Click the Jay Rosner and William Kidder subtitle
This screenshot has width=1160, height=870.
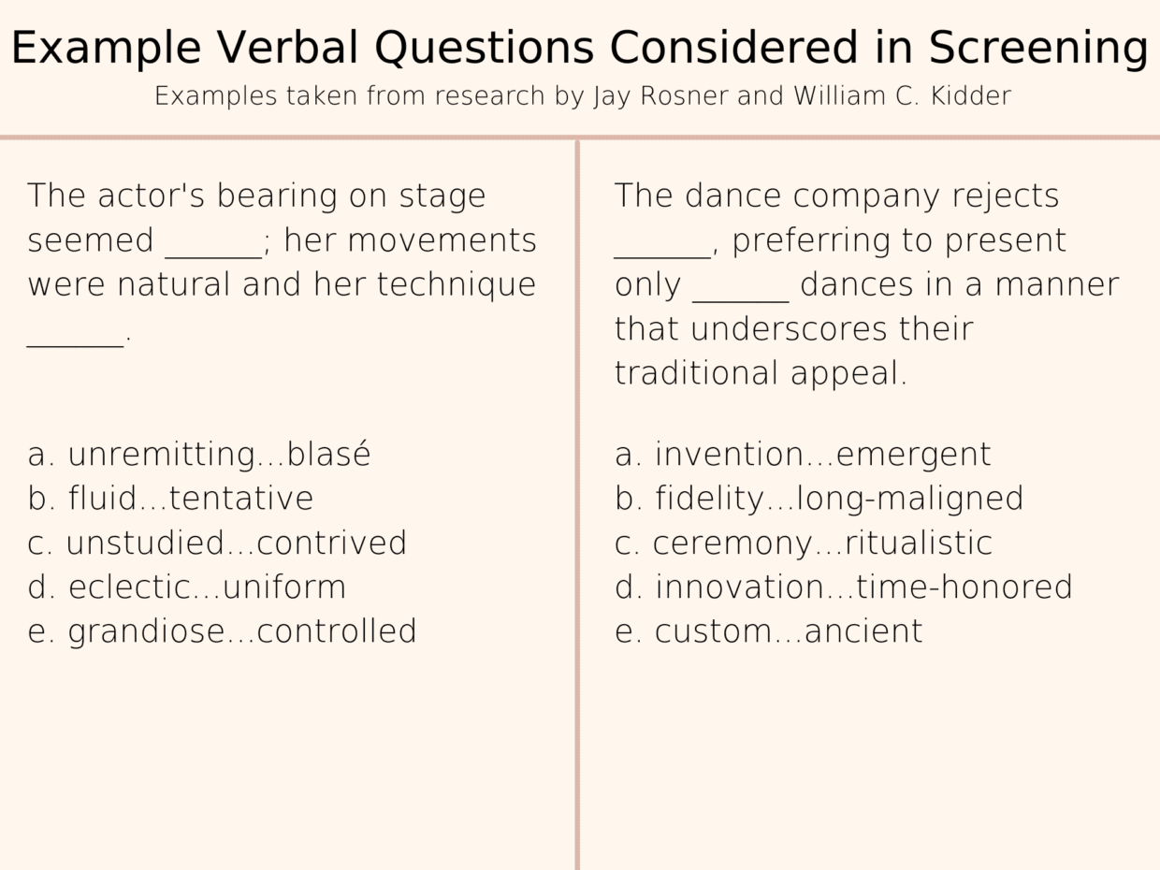pyautogui.click(x=582, y=96)
